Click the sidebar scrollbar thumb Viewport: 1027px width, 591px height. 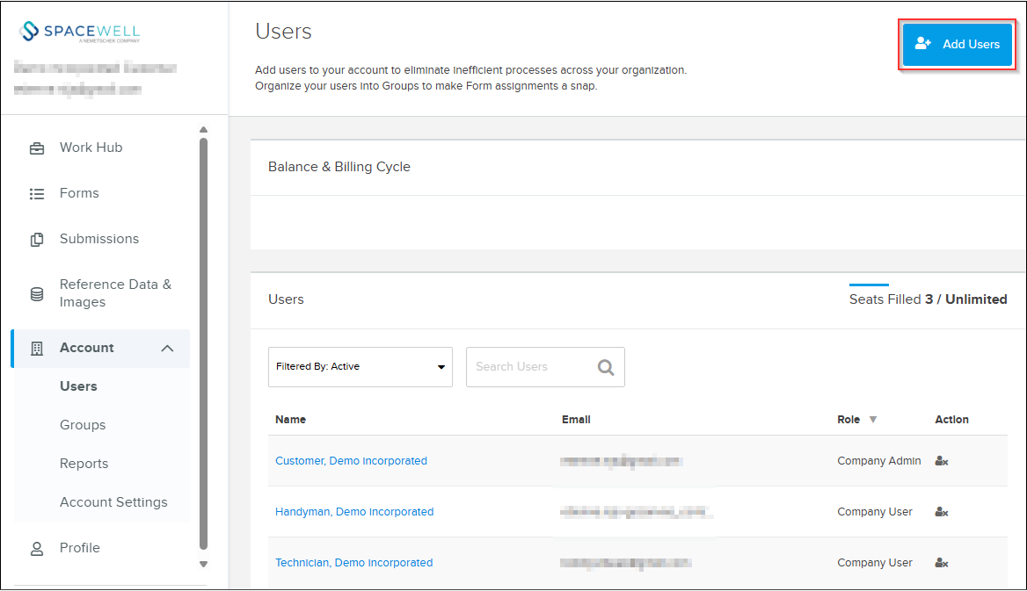click(203, 343)
